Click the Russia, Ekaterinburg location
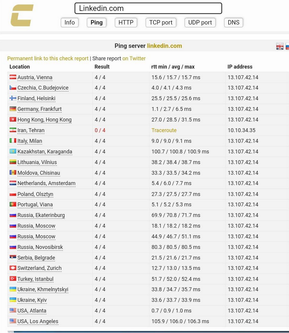 (x=41, y=215)
